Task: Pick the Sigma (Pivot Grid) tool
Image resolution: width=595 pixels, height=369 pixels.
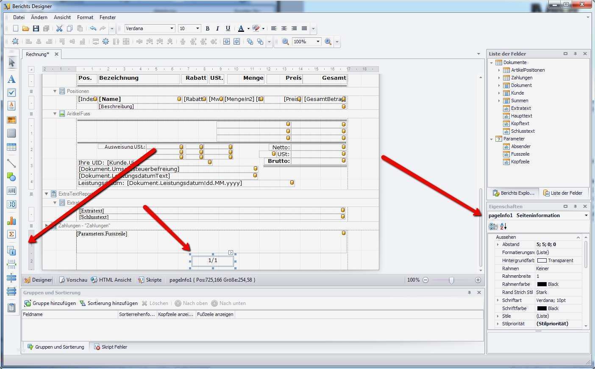Action: click(x=11, y=234)
